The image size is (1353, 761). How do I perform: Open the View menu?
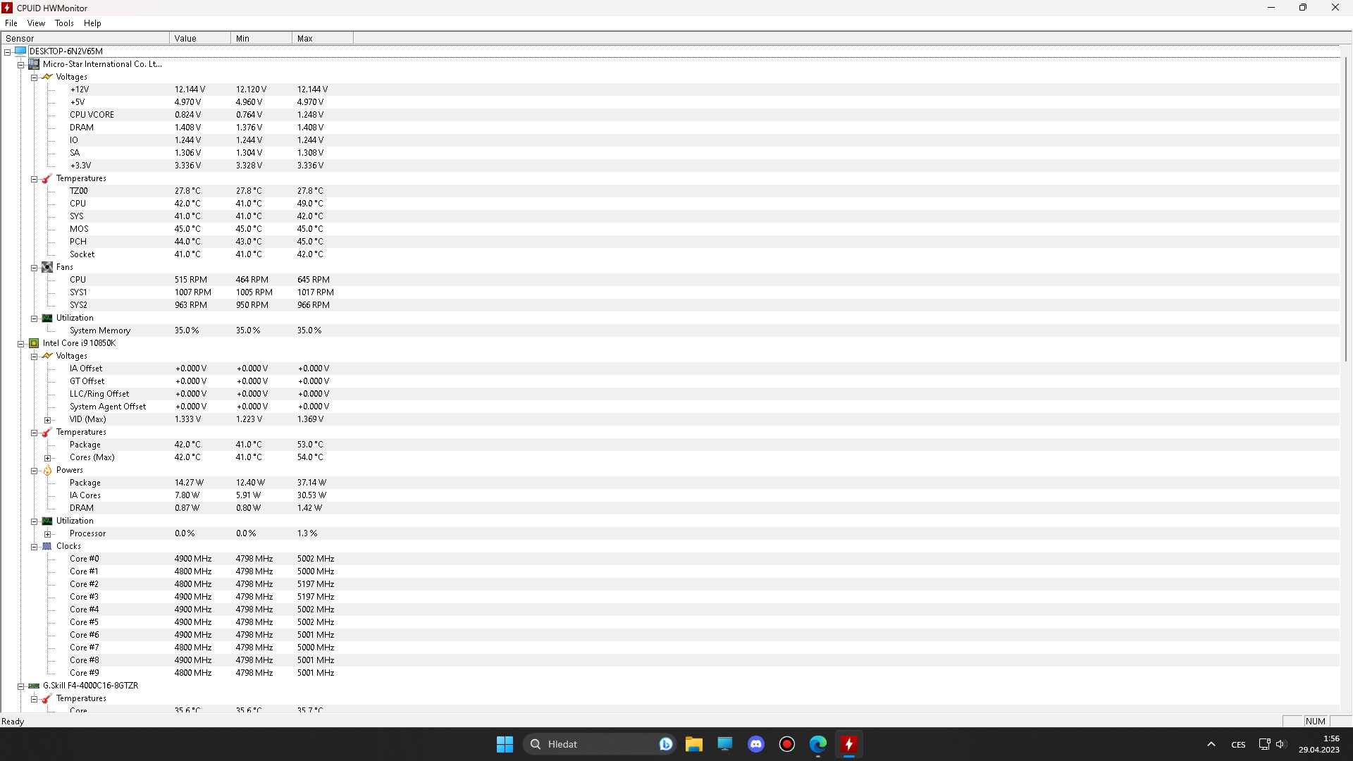coord(36,23)
